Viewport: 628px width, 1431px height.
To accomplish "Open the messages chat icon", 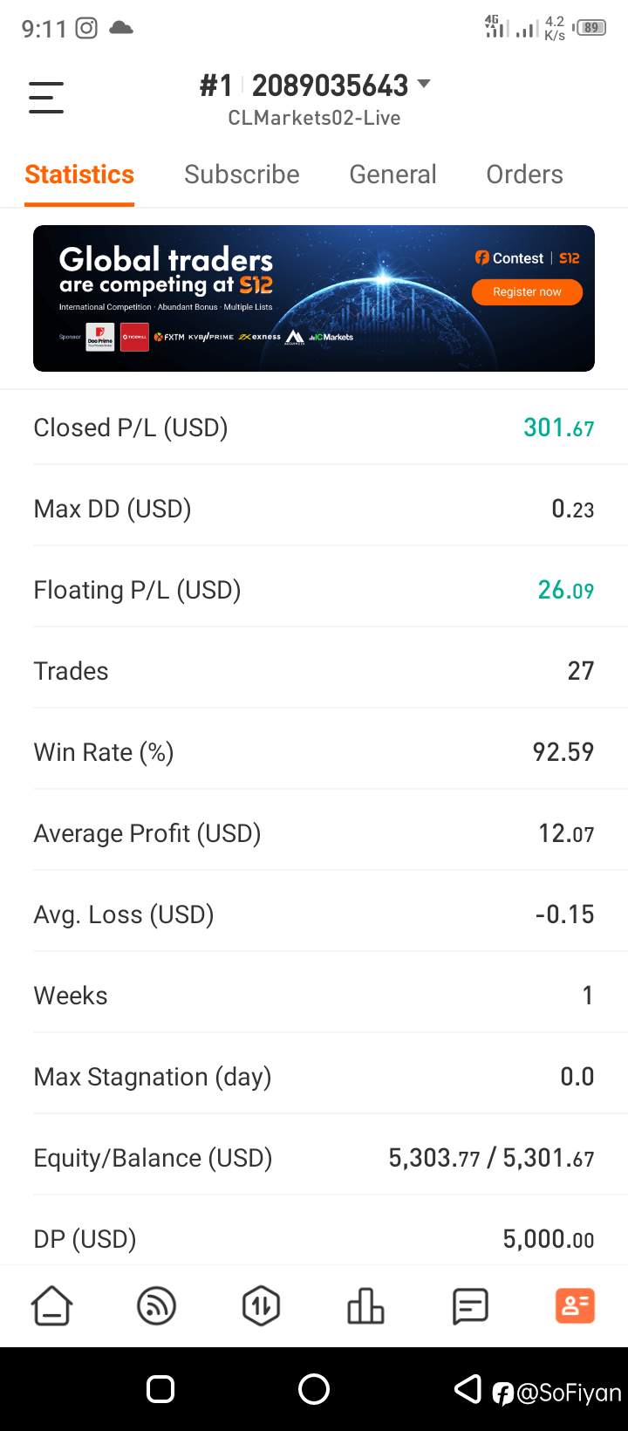I will [470, 1306].
